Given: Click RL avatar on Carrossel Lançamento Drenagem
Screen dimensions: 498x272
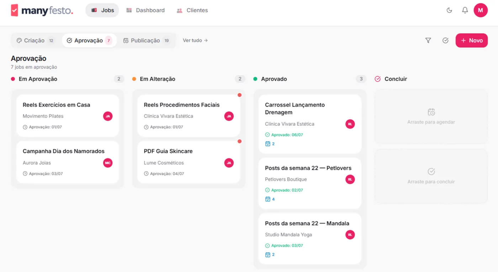Looking at the screenshot, I should coord(350,124).
